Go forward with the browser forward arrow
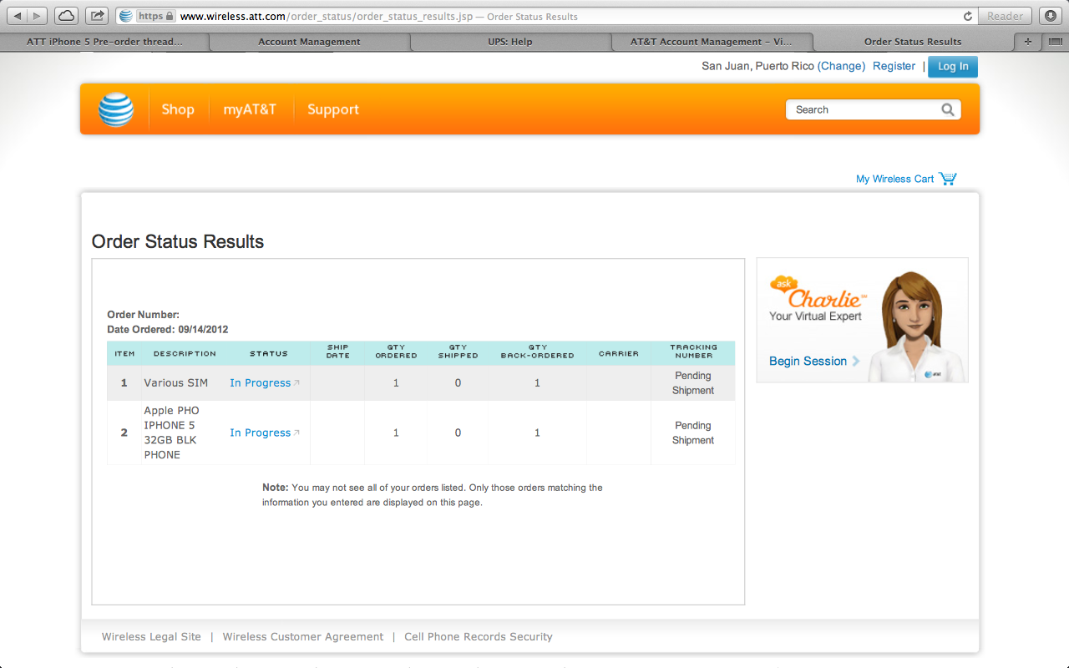1069x668 pixels. tap(38, 16)
